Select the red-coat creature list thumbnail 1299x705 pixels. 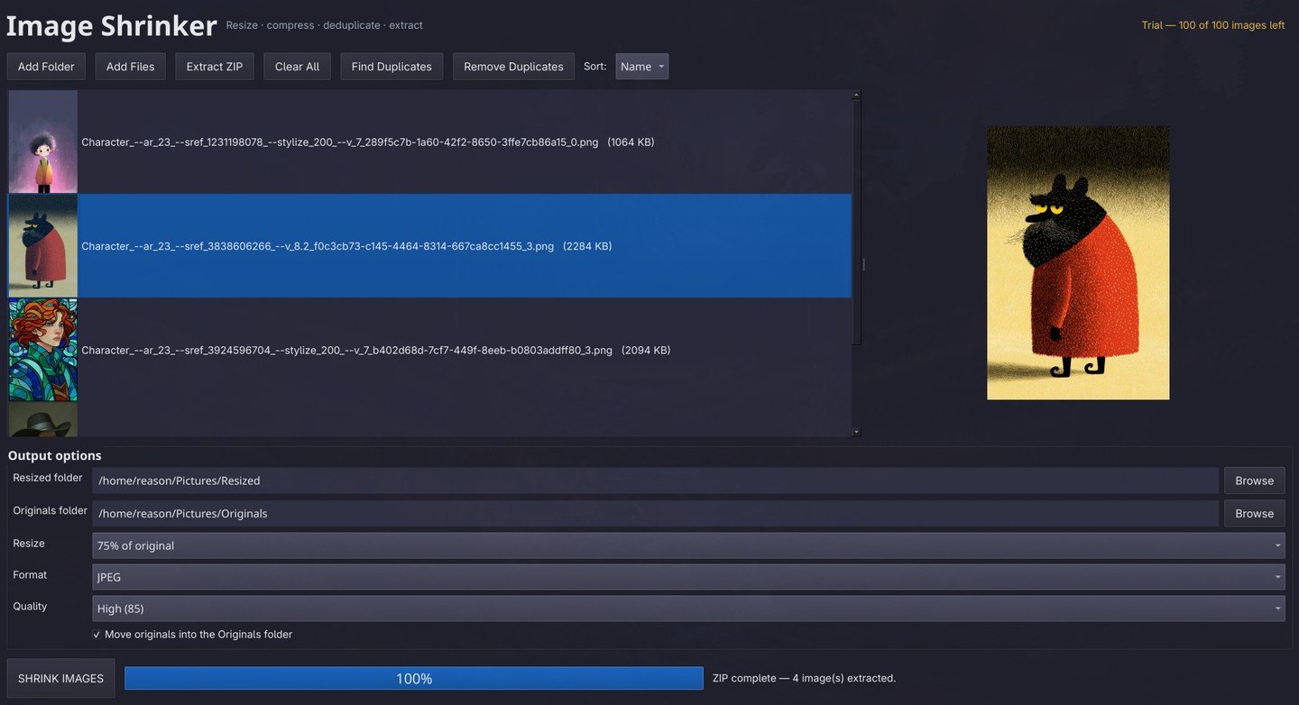click(43, 246)
